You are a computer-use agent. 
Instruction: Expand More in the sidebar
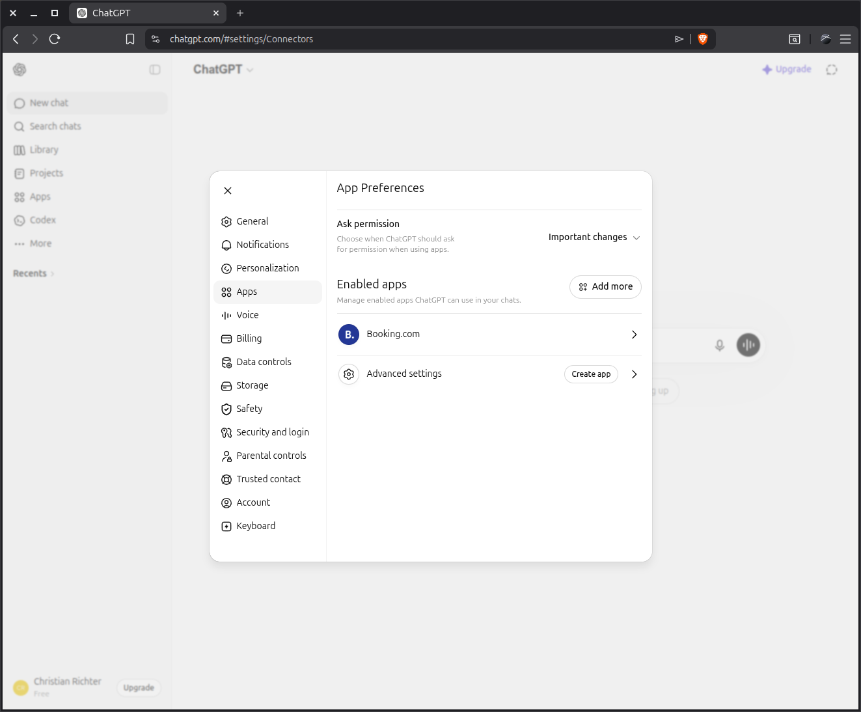87,243
